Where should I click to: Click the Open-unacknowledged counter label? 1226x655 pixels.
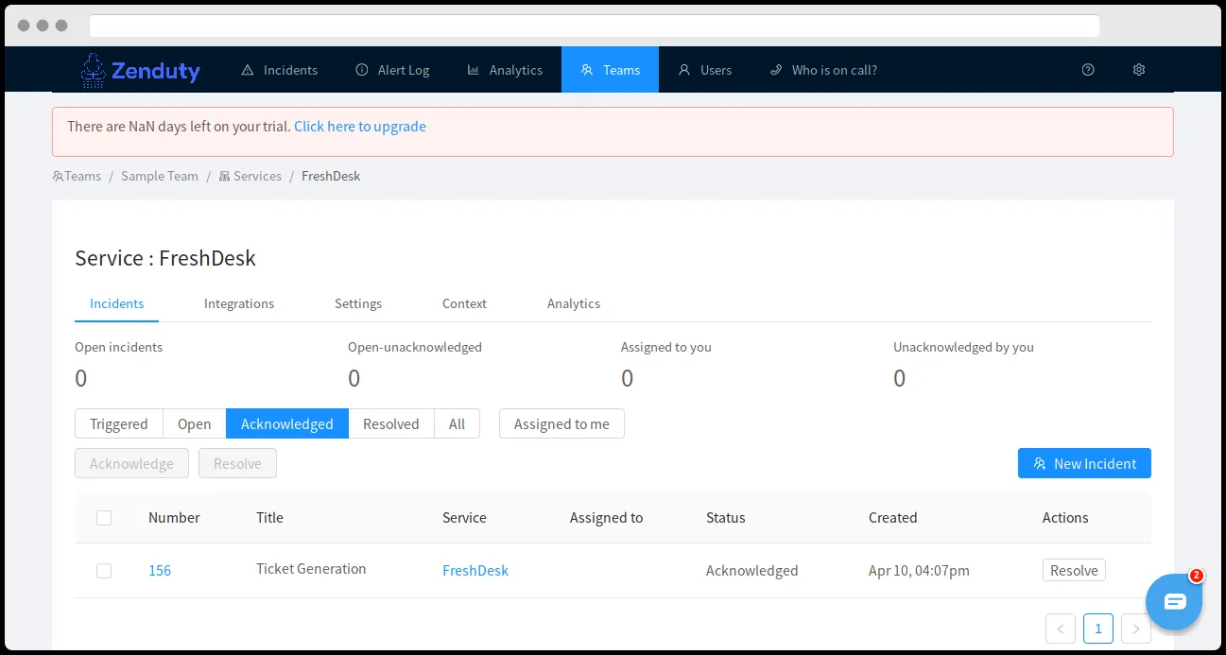pyautogui.click(x=415, y=348)
